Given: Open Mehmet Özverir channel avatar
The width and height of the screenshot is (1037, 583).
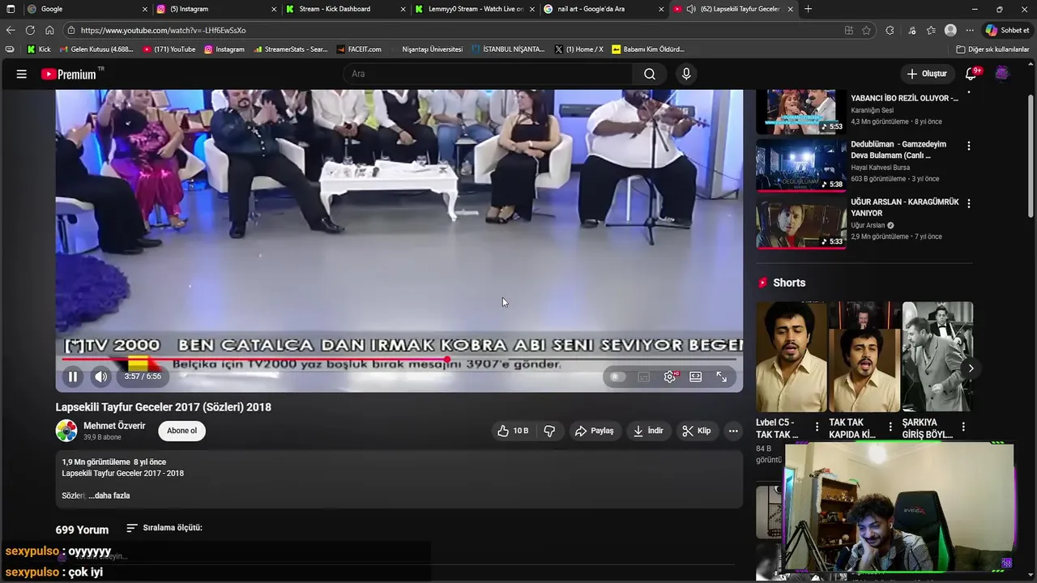Looking at the screenshot, I should click(x=66, y=431).
